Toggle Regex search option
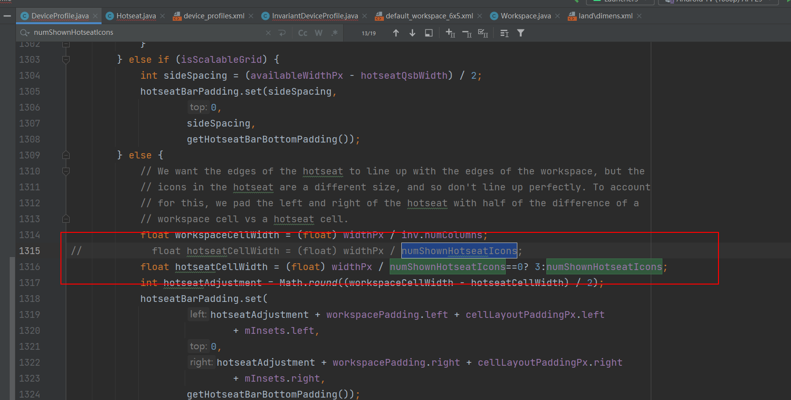 point(335,33)
